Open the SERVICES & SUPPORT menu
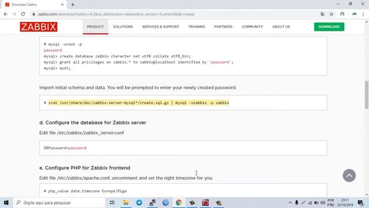369x208 pixels. pyautogui.click(x=160, y=27)
